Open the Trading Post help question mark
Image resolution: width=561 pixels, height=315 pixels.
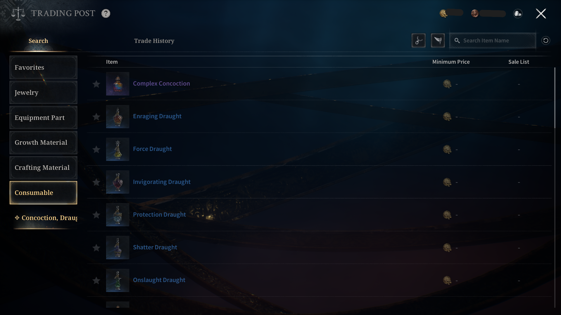tap(106, 13)
